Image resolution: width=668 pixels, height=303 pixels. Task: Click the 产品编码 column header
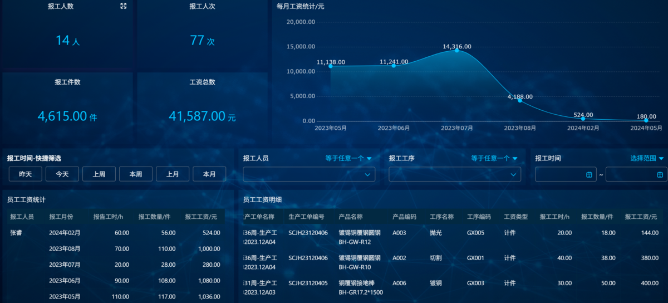[405, 217]
